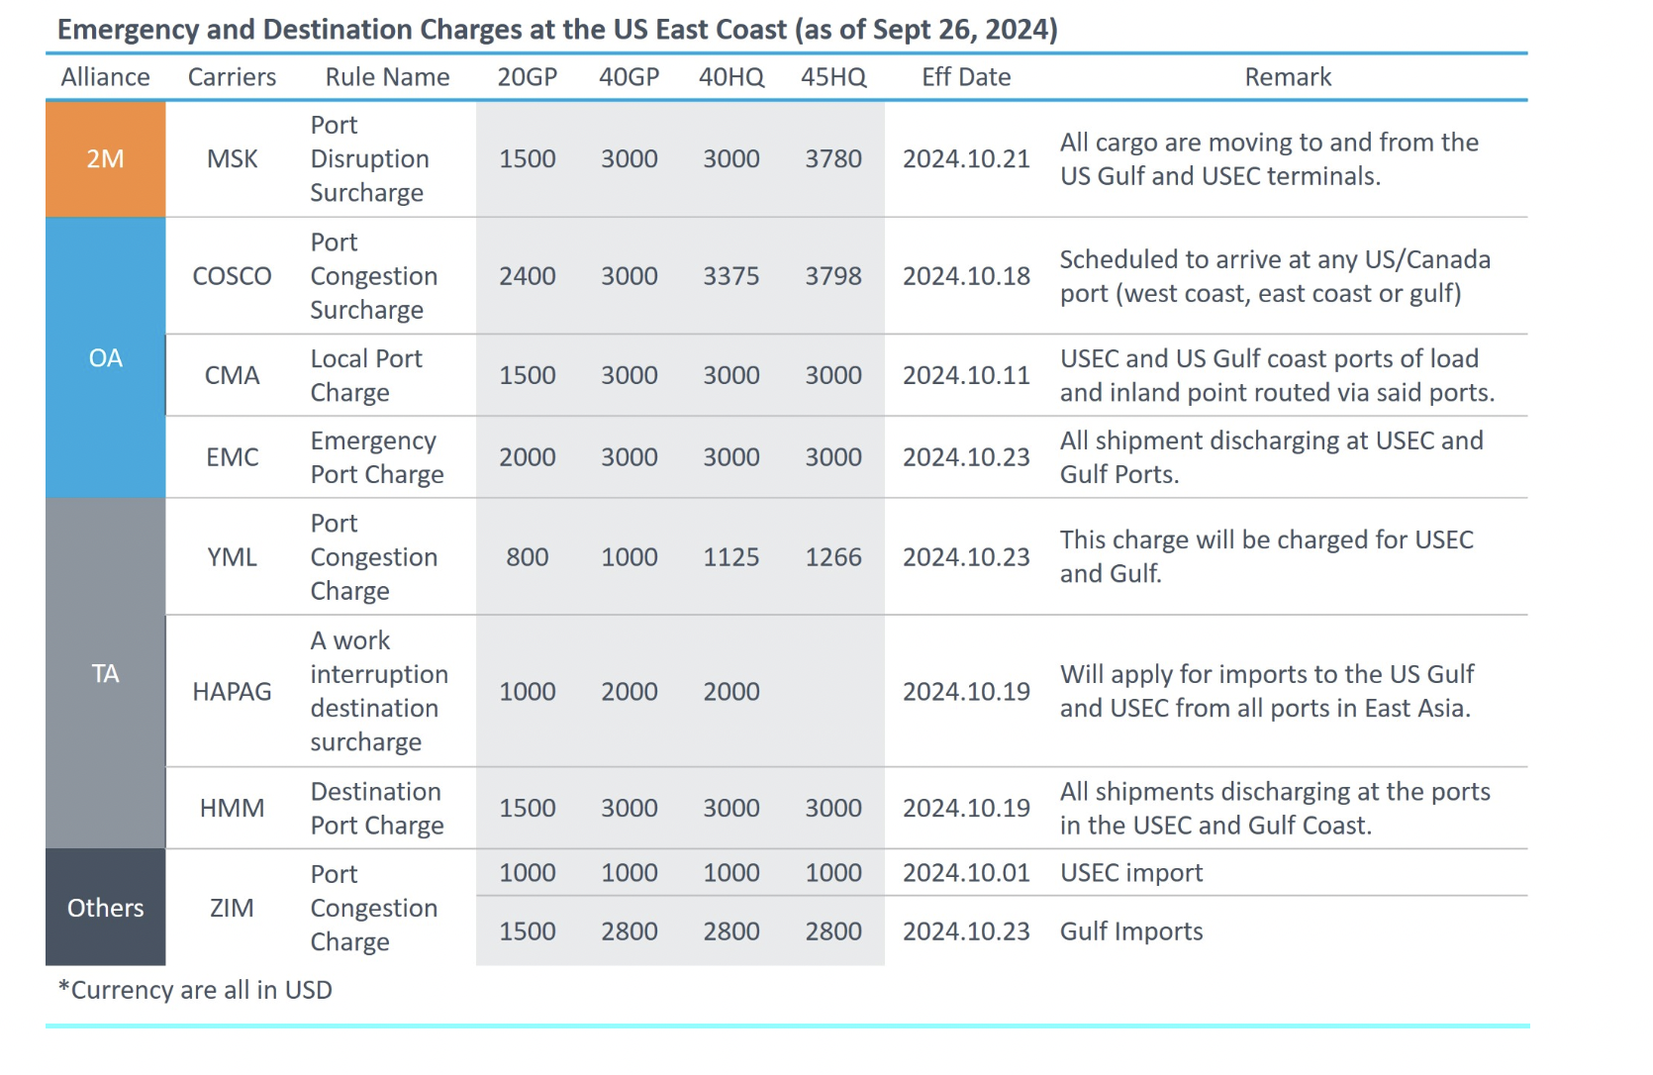
Task: Click the 40GP column header
Action: coord(629,77)
